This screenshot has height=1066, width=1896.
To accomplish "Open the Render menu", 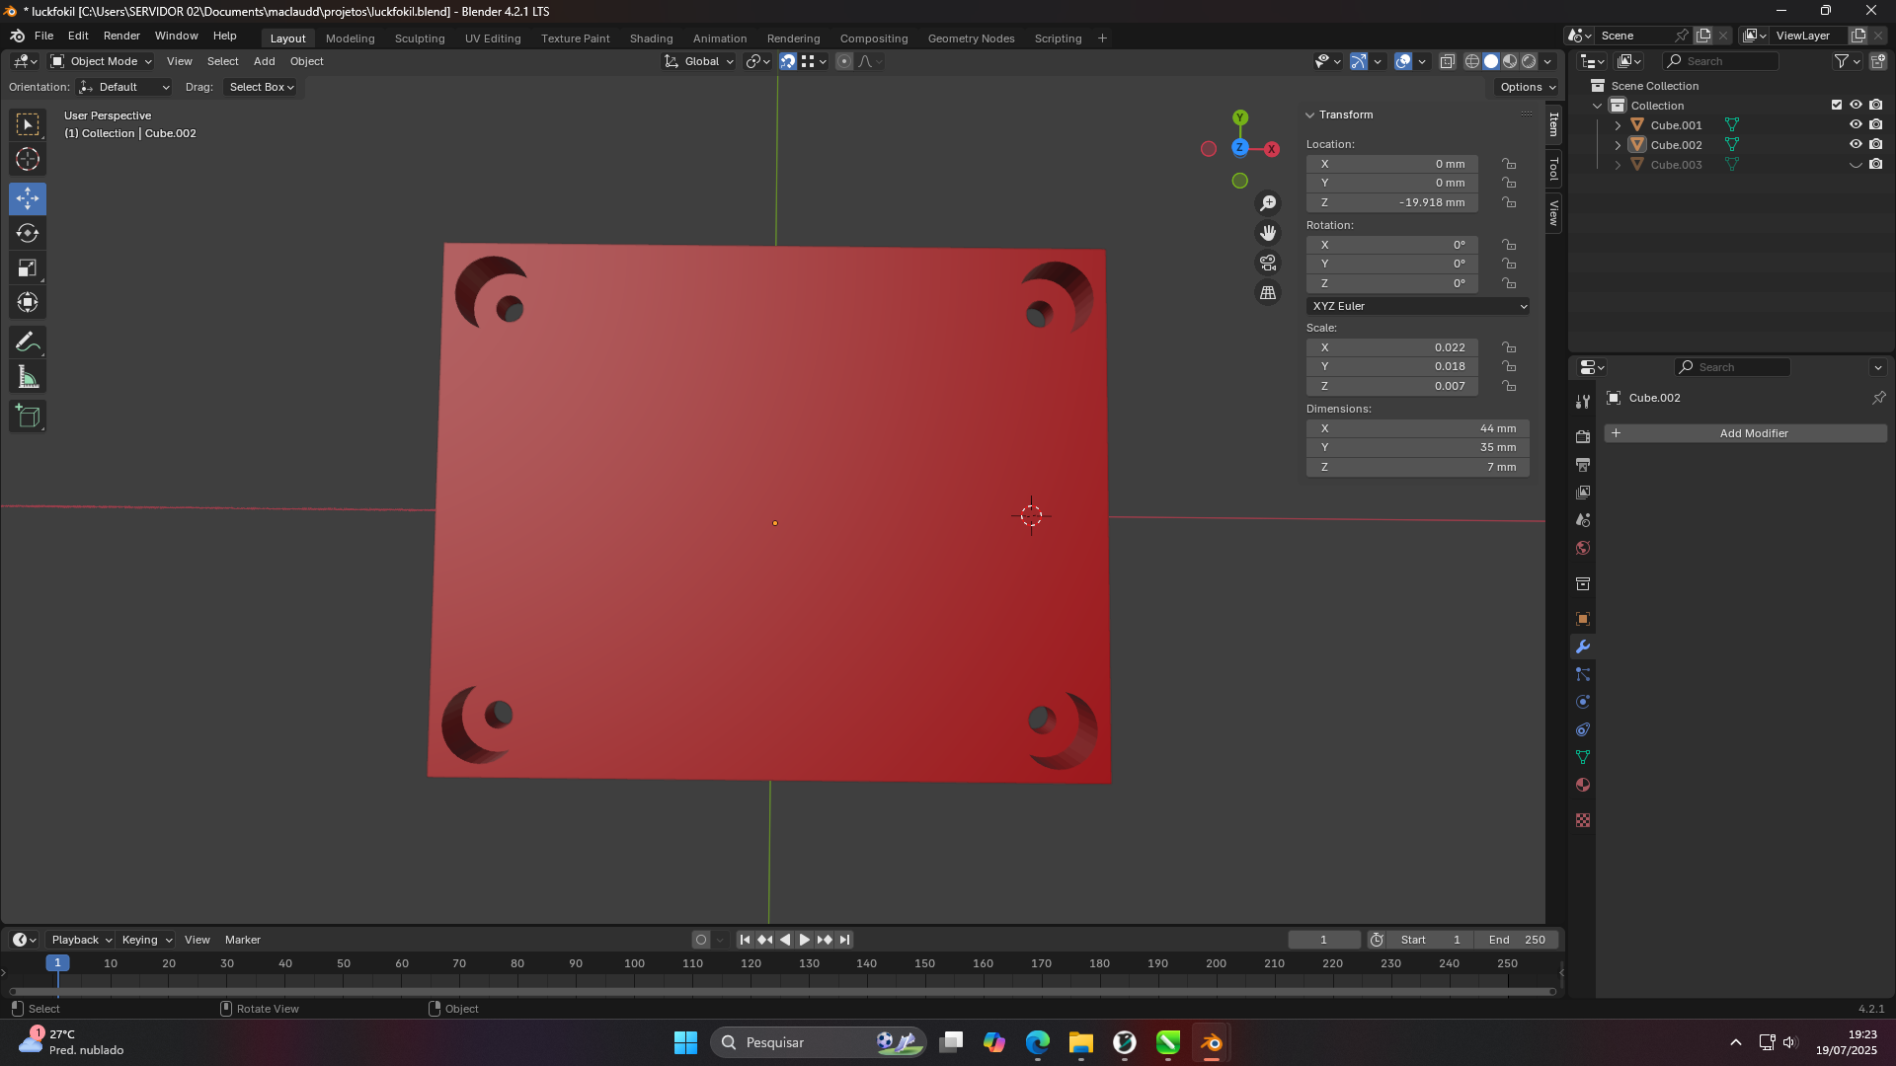I will pyautogui.click(x=121, y=36).
